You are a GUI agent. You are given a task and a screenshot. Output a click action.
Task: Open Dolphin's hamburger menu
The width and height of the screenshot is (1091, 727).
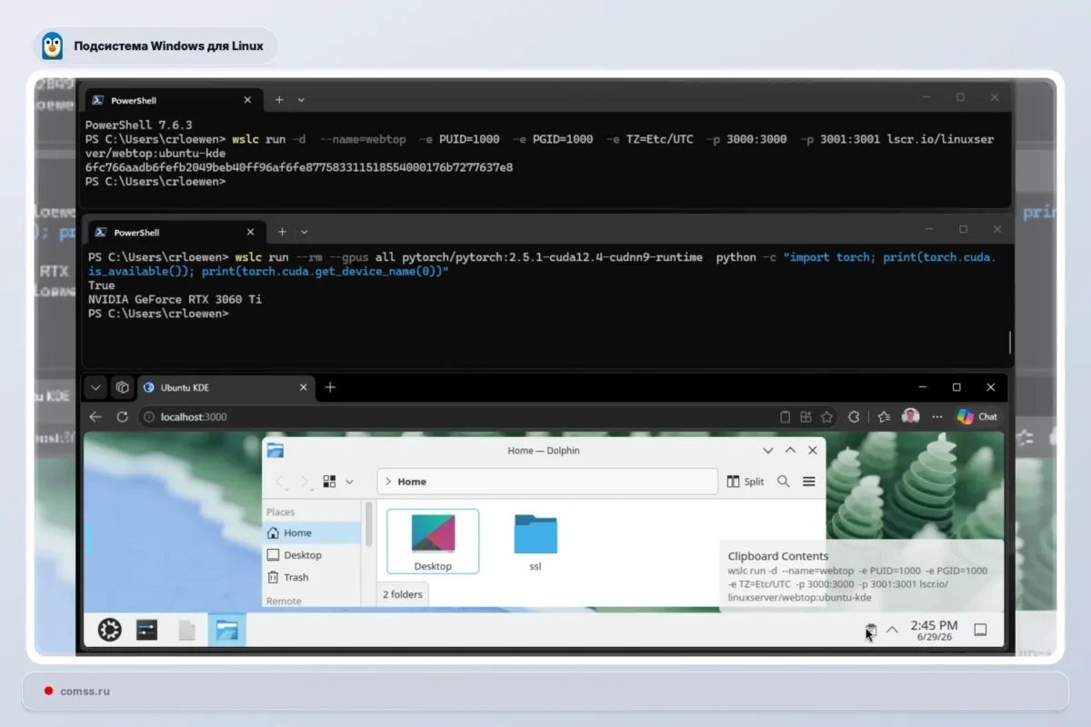tap(809, 482)
